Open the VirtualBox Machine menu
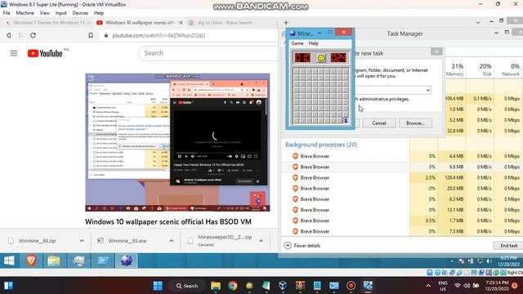Viewport: 523px width, 294px height. point(25,13)
